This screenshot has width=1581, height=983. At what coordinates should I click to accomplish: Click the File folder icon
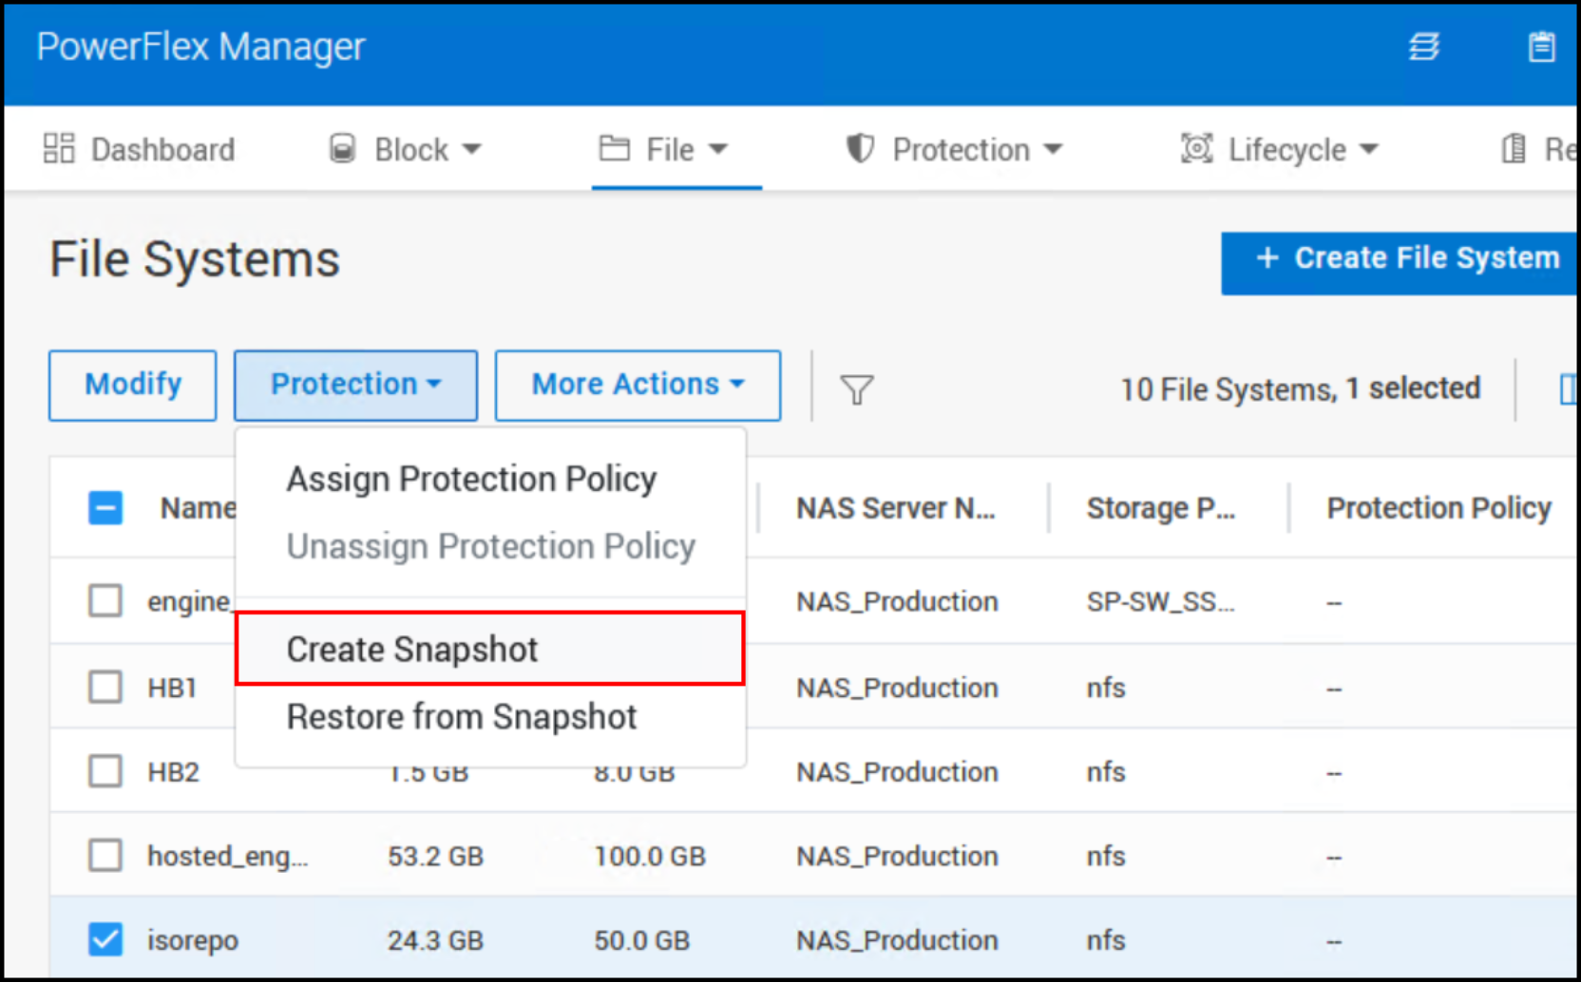click(x=614, y=148)
